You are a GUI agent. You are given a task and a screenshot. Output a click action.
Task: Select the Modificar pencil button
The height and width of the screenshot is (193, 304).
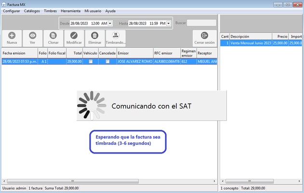pyautogui.click(x=74, y=38)
